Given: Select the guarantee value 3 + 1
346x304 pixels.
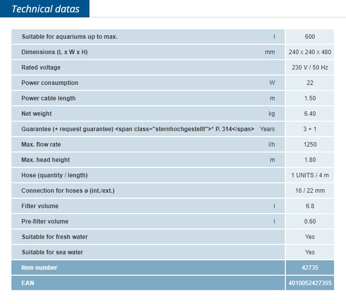Looking at the screenshot, I should coord(310,129).
